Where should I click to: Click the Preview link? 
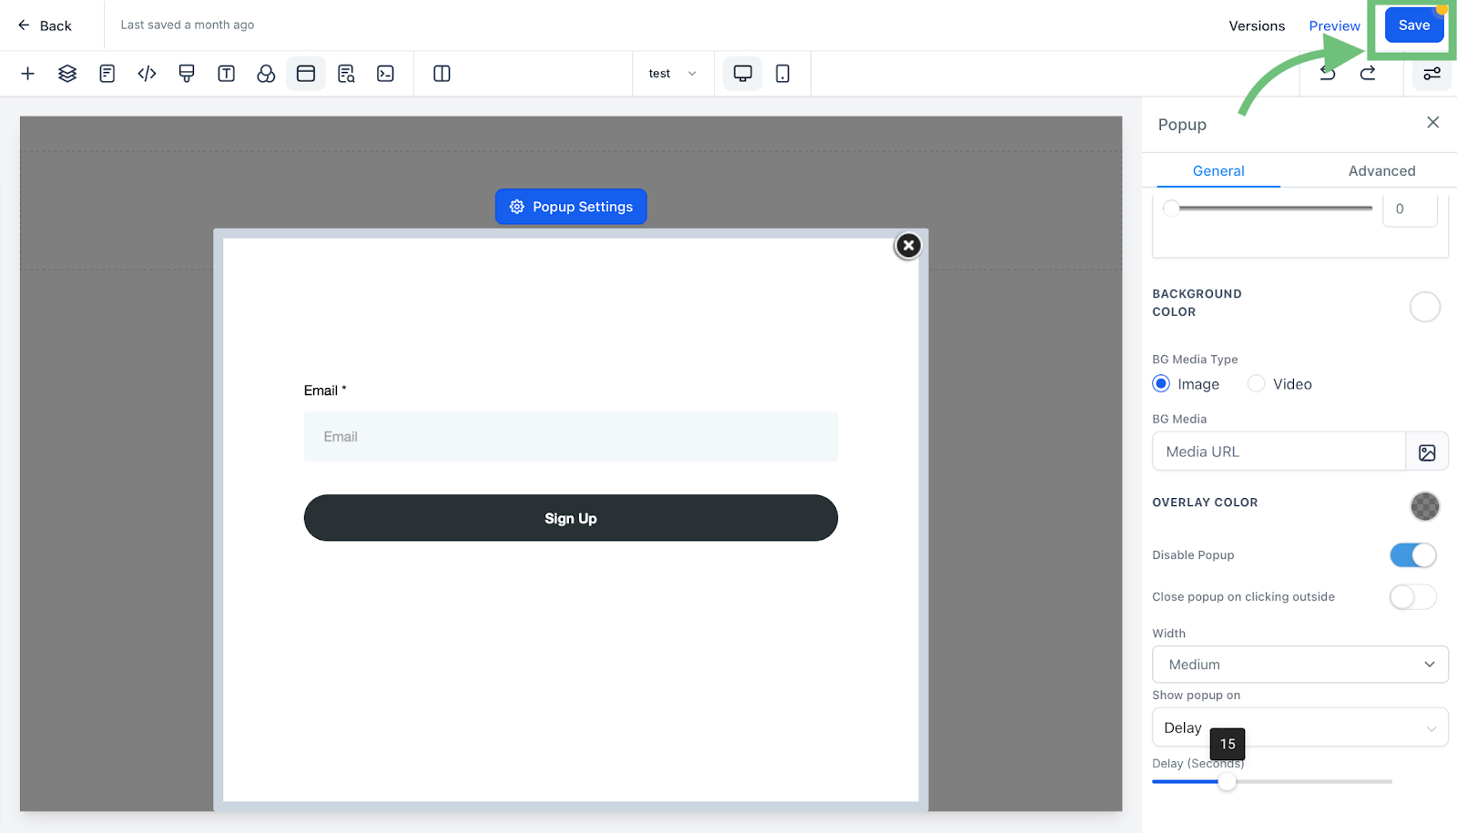[1334, 25]
